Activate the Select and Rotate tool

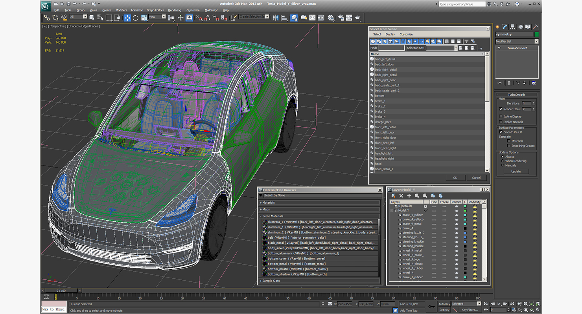pos(136,18)
